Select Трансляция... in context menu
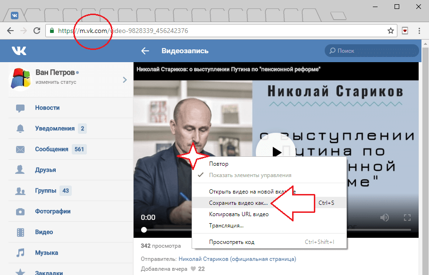Screen dimensions: 429x275 pos(269,226)
